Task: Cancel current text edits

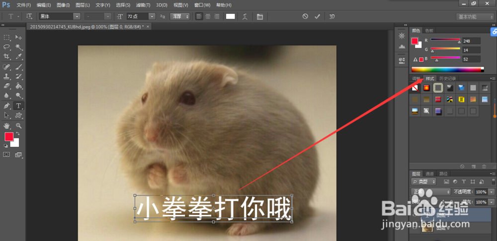Action: [x=305, y=16]
